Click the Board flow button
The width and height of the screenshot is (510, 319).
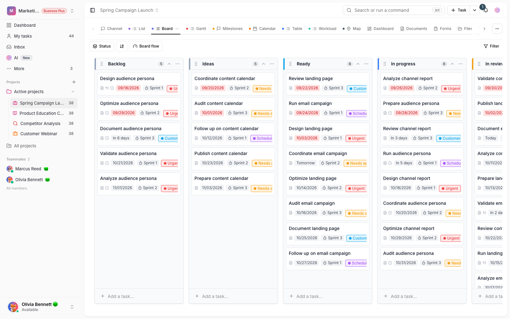click(x=146, y=46)
